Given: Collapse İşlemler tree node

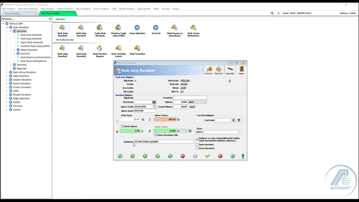Looking at the screenshot, I should 10,31.
